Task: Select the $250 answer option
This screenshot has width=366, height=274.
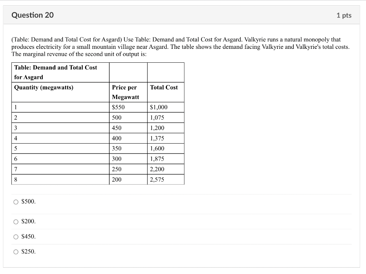Action: [16, 252]
